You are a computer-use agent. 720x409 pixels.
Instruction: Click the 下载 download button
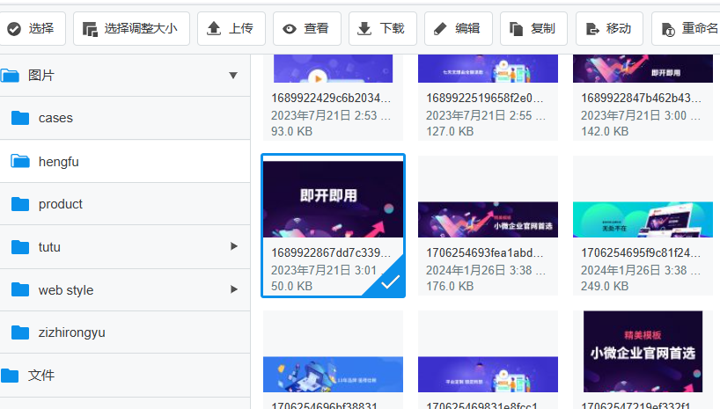382,28
